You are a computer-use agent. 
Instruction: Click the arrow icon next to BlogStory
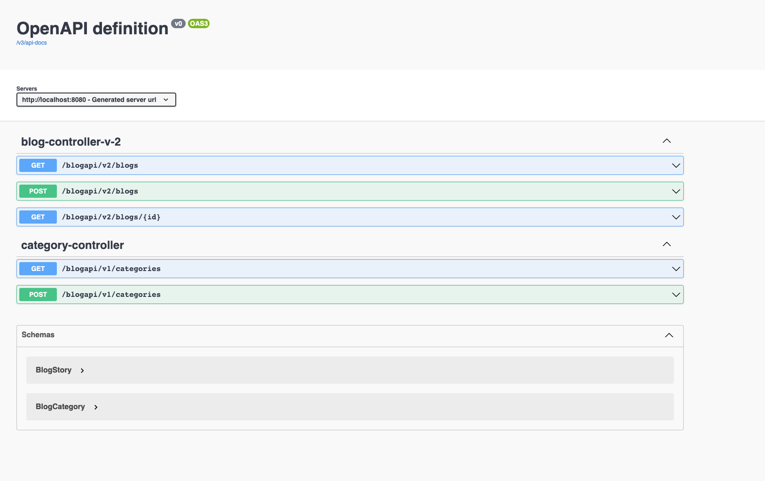pyautogui.click(x=82, y=370)
